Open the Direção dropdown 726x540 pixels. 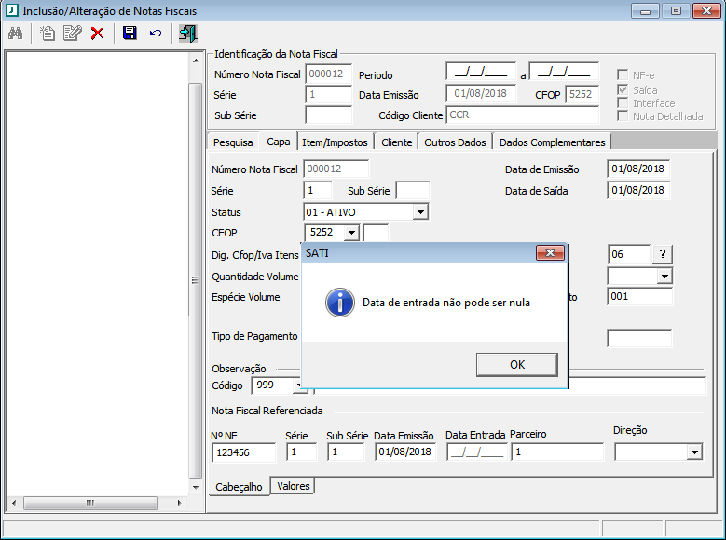694,452
